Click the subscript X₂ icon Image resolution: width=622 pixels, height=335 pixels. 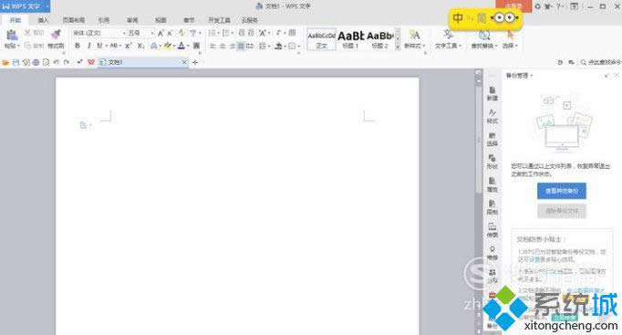[x=140, y=46]
